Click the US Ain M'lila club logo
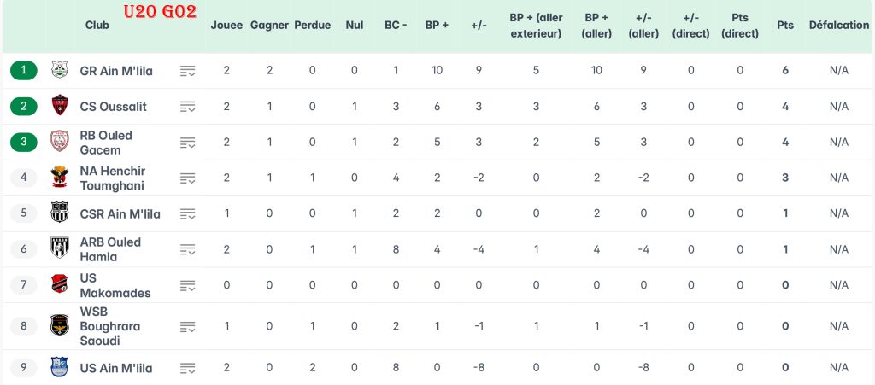Image resolution: width=875 pixels, height=385 pixels. pyautogui.click(x=60, y=367)
